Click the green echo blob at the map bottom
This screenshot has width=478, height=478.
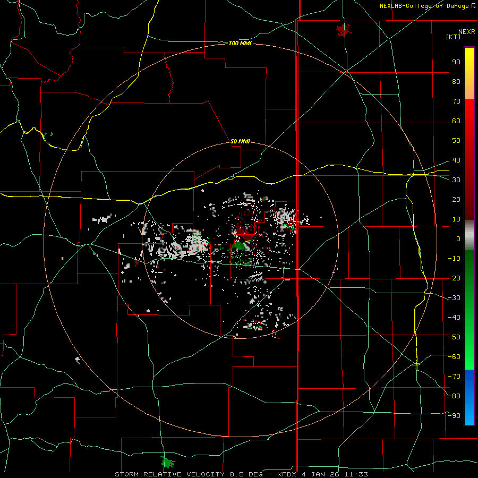(x=167, y=462)
